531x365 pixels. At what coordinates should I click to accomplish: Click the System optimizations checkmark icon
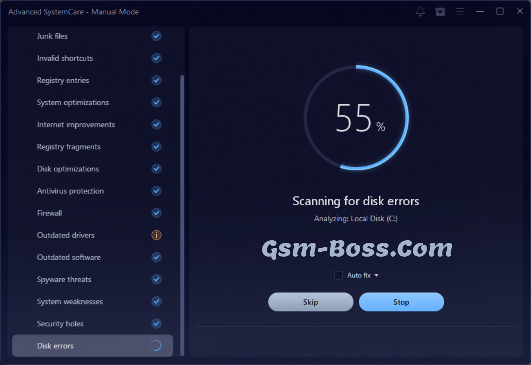coord(157,102)
